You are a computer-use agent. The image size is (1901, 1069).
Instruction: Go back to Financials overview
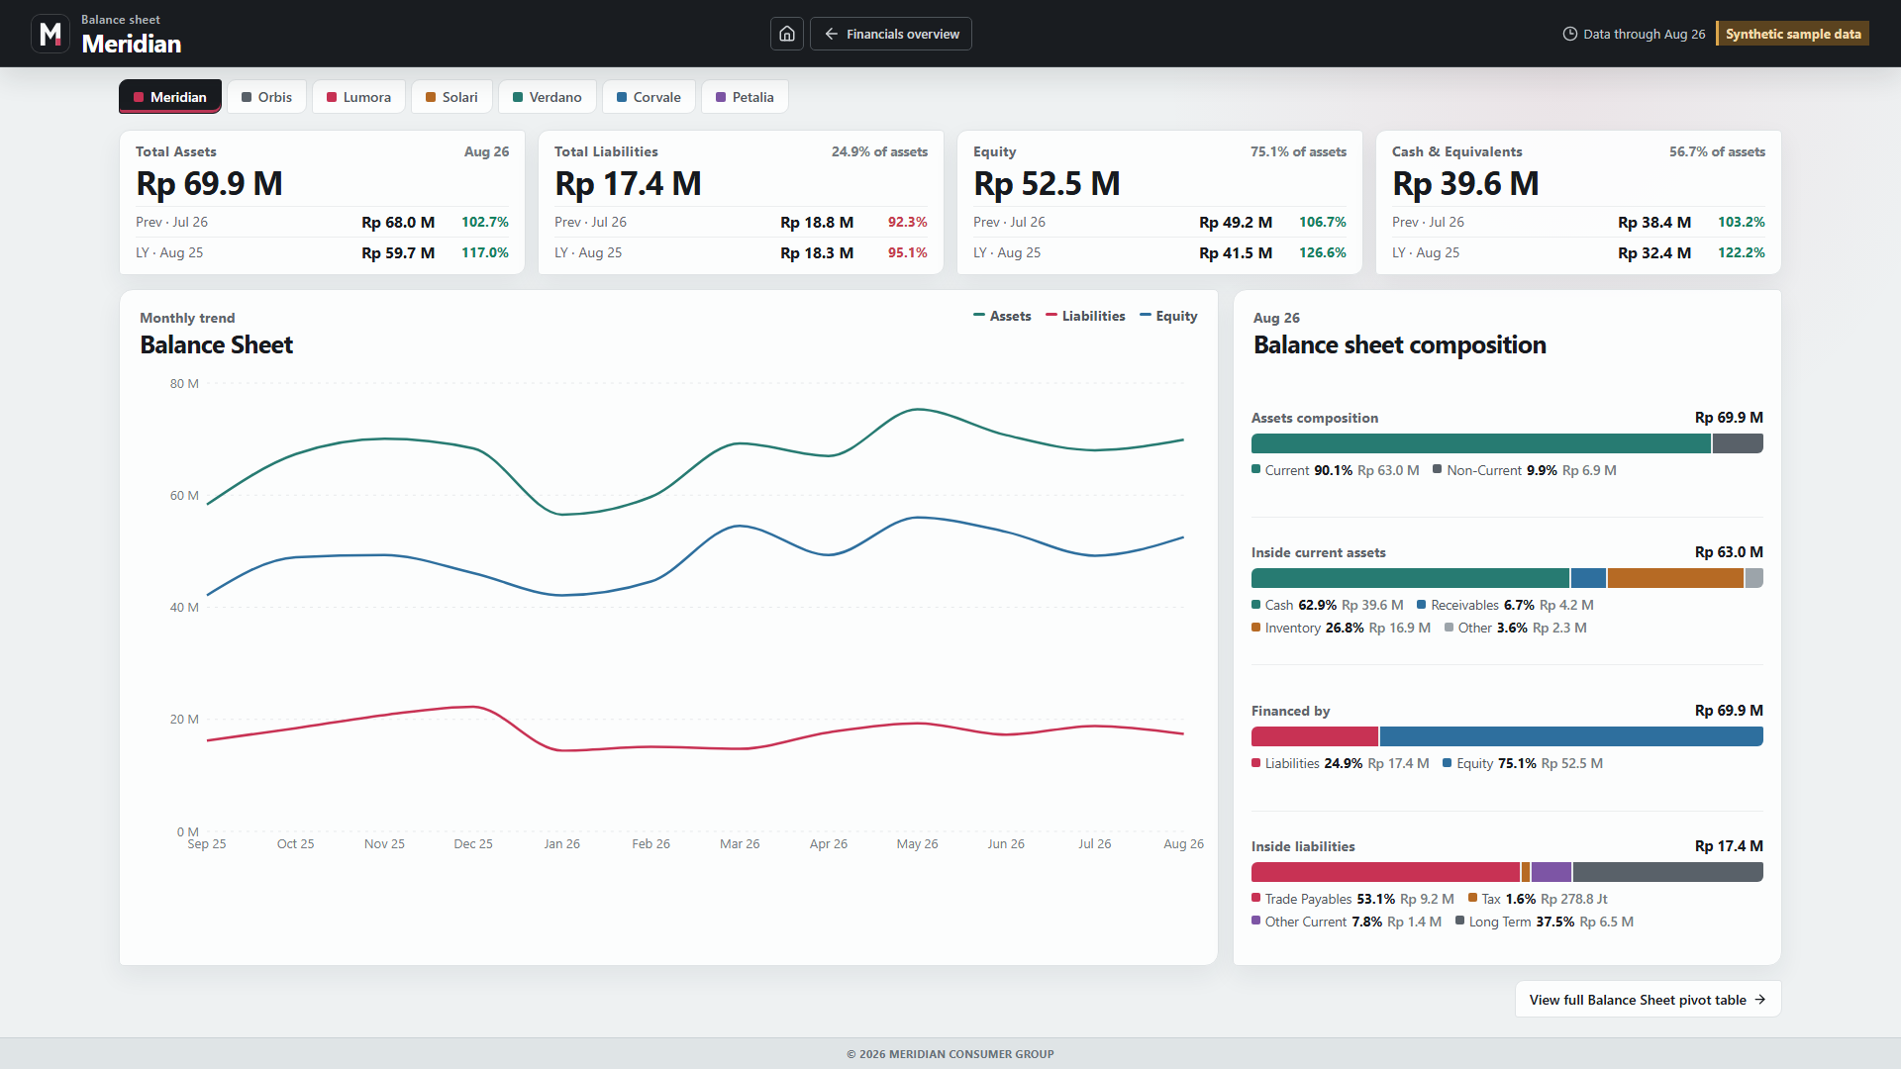click(x=891, y=34)
